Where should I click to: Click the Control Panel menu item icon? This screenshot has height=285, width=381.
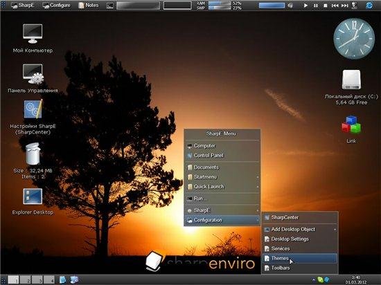point(190,156)
